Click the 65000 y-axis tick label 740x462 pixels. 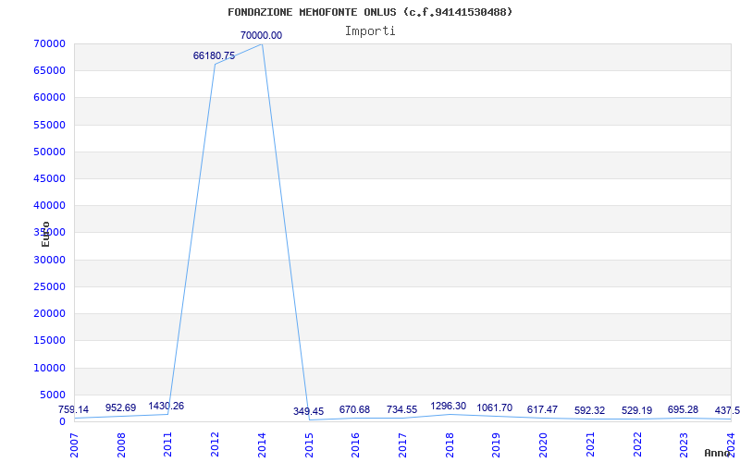click(49, 71)
